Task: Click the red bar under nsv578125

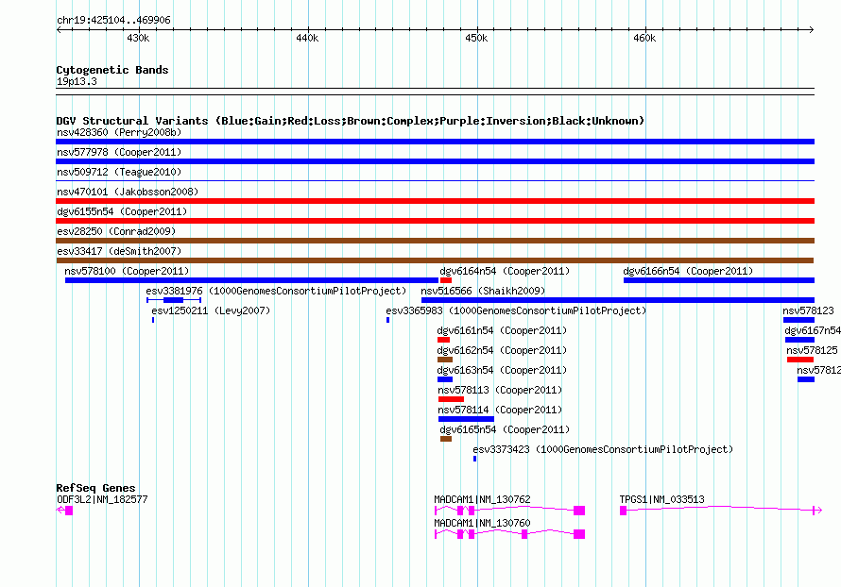Action: pyautogui.click(x=800, y=360)
